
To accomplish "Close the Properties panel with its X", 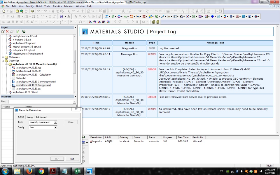I will pos(75,97).
